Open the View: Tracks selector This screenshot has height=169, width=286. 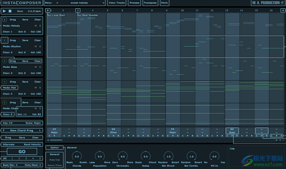click(117, 3)
